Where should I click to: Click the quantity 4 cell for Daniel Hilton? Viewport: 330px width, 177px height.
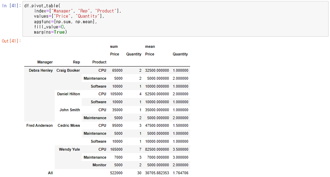point(140,94)
